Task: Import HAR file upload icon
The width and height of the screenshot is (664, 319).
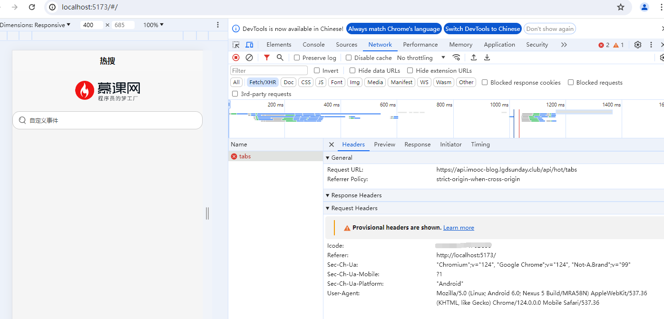Action: (x=474, y=58)
